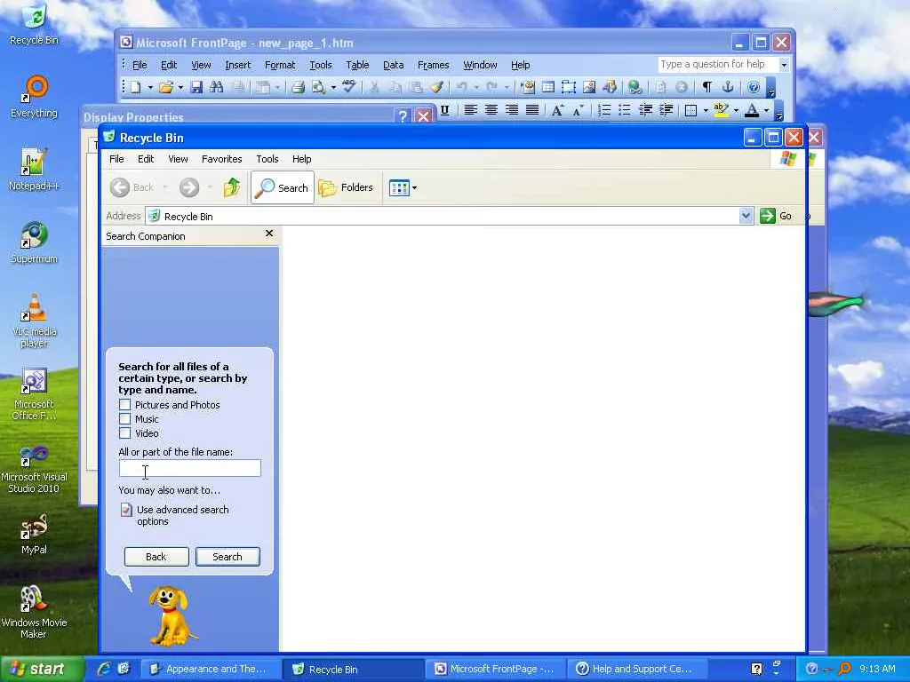Screen dimensions: 910x682
Task: Click Decrease Indent icon in FrontPage
Action: 645,110
